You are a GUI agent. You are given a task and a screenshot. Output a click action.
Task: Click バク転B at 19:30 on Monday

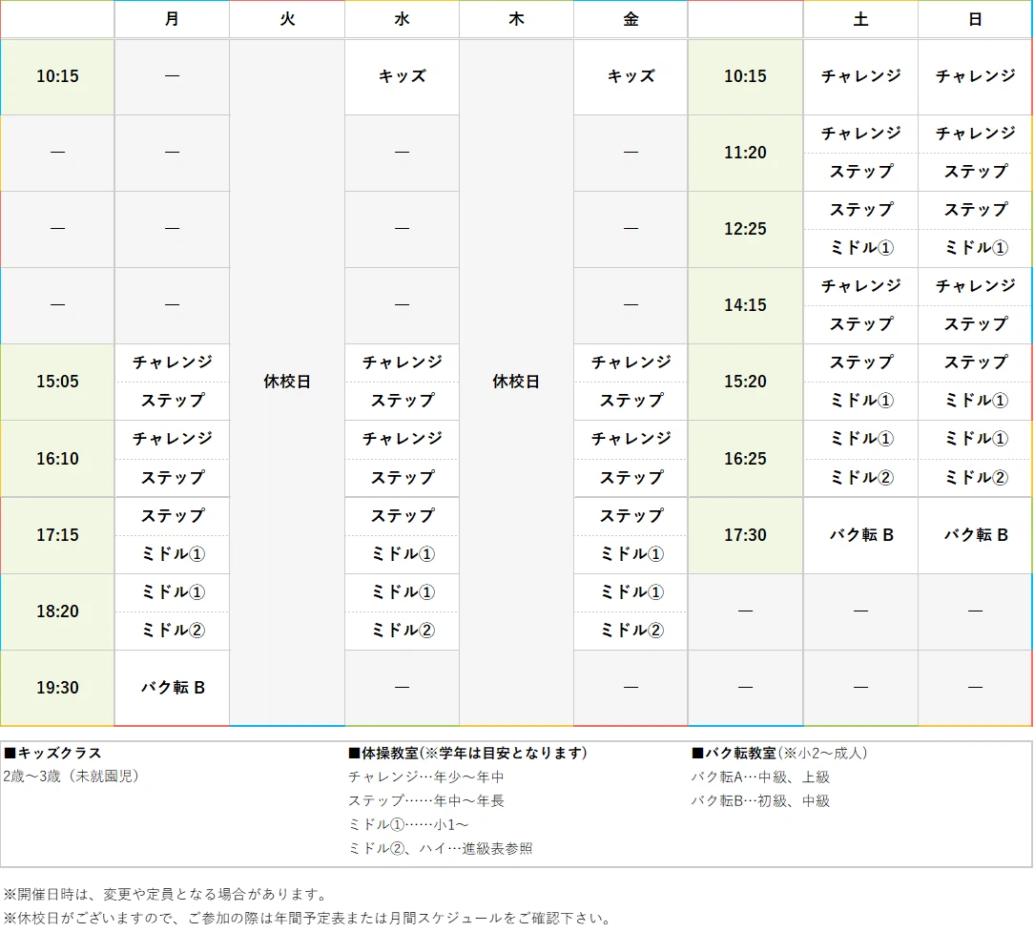(172, 687)
